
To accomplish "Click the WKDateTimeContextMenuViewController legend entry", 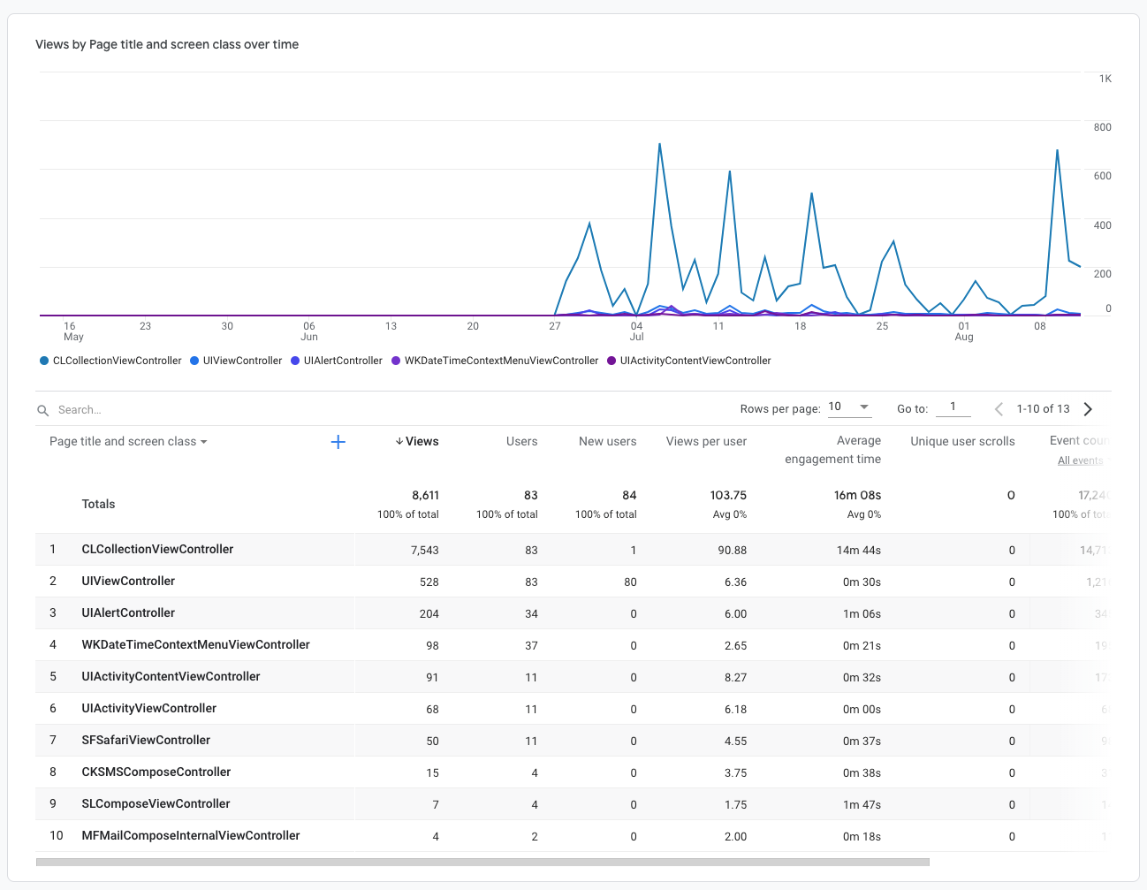I will click(495, 361).
